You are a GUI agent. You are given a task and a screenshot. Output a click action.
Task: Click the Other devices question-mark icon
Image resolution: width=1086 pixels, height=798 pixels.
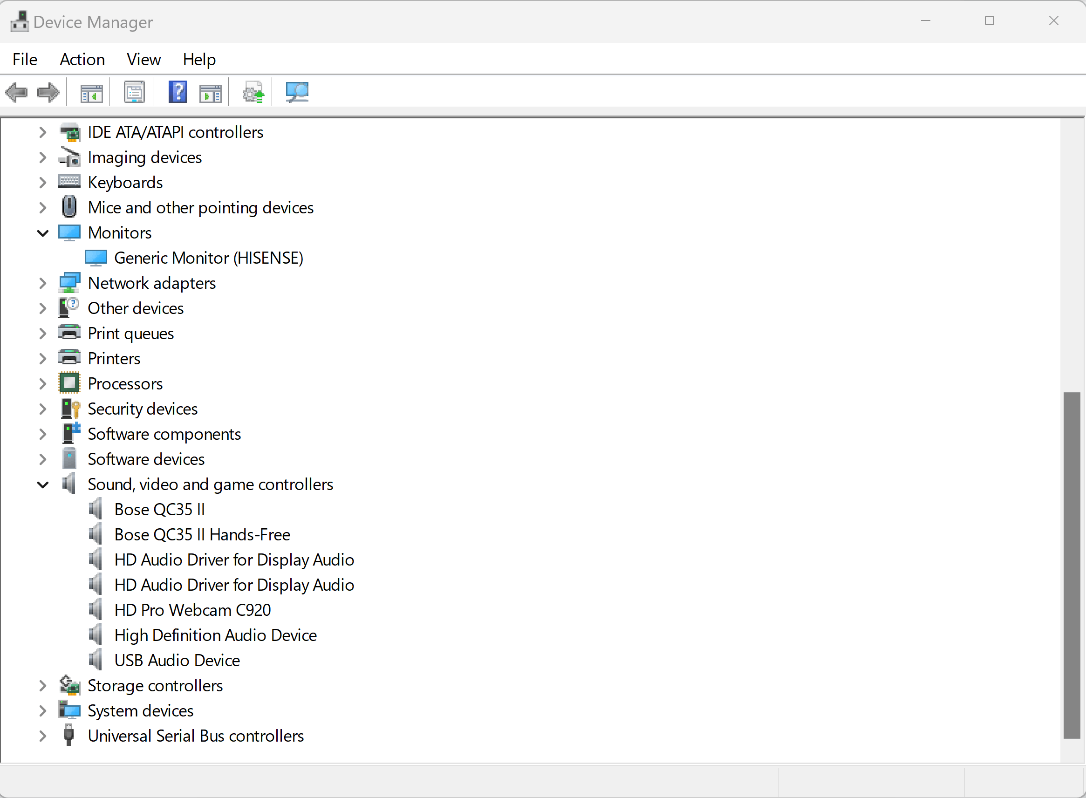click(x=68, y=308)
